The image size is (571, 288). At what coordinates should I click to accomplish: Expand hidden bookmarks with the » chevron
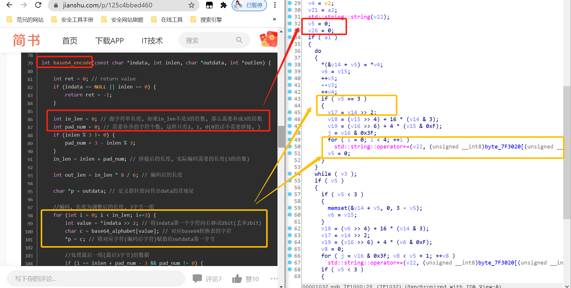click(x=274, y=19)
